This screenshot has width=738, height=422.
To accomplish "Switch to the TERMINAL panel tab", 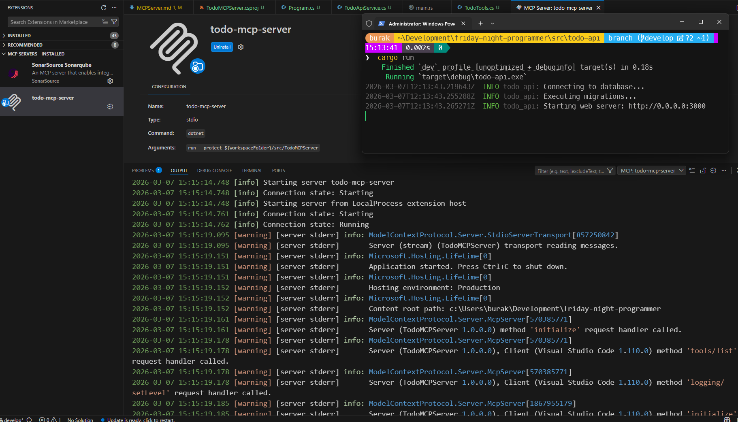I will [x=252, y=171].
